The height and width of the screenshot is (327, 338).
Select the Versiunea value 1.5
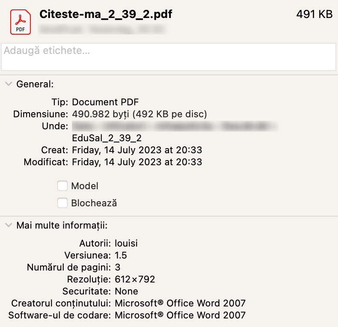pos(121,256)
